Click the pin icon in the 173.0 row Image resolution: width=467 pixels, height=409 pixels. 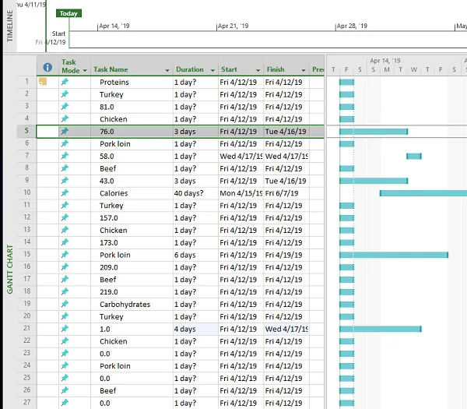pos(65,242)
